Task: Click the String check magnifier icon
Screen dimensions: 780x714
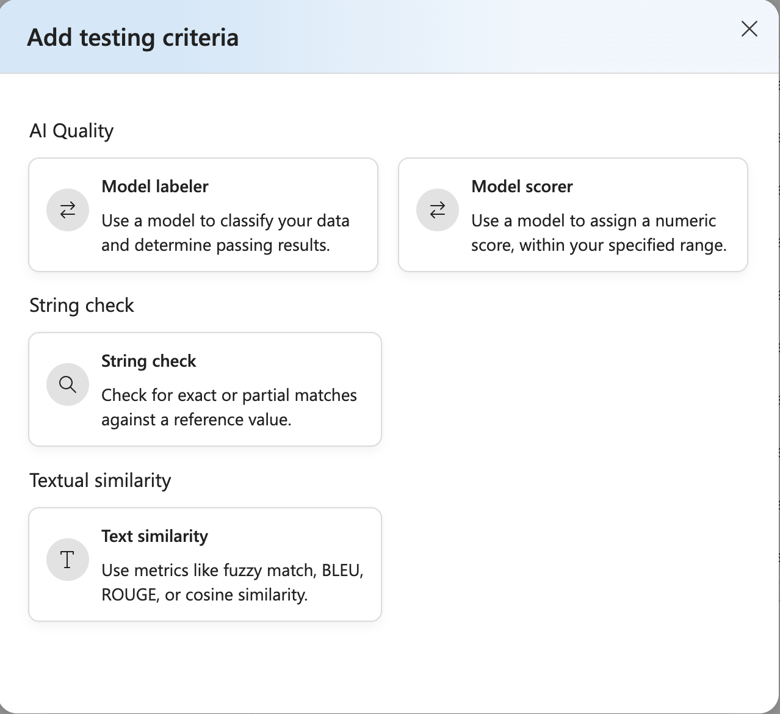Action: 68,384
